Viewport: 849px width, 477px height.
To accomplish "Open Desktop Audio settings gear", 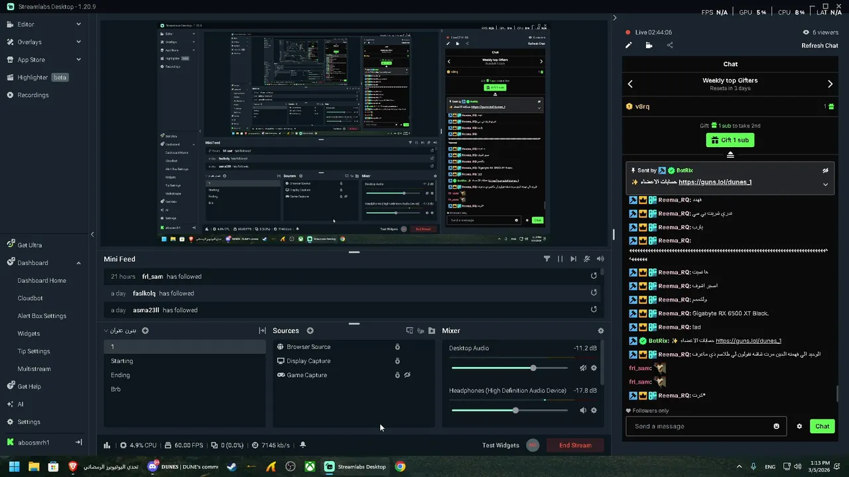I will tap(594, 368).
